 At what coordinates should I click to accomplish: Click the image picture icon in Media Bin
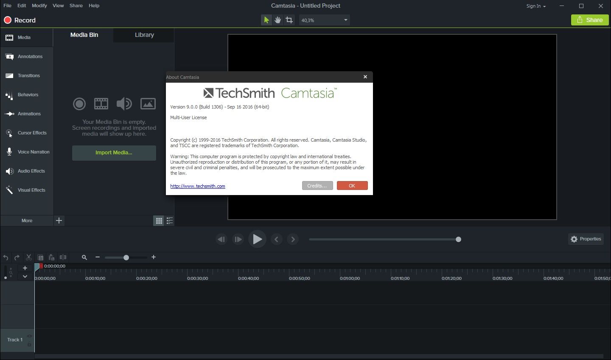148,103
